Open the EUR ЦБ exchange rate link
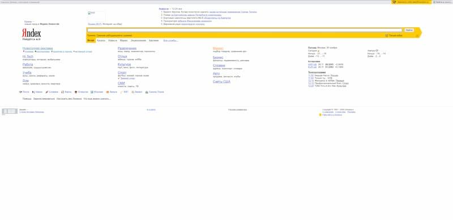Screen dimensions: 453x220 point(313,67)
